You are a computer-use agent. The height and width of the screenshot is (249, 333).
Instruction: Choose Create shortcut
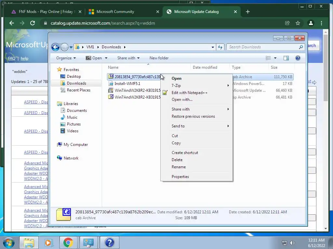point(185,153)
